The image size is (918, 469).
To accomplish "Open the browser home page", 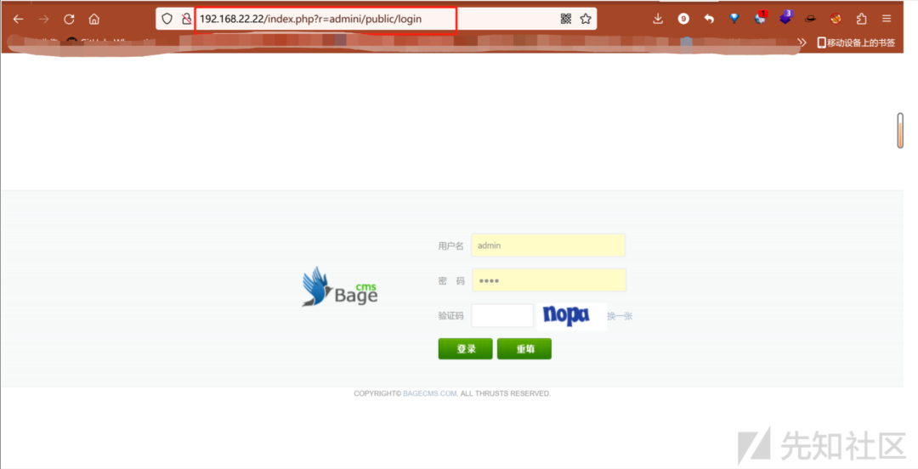I will [93, 19].
